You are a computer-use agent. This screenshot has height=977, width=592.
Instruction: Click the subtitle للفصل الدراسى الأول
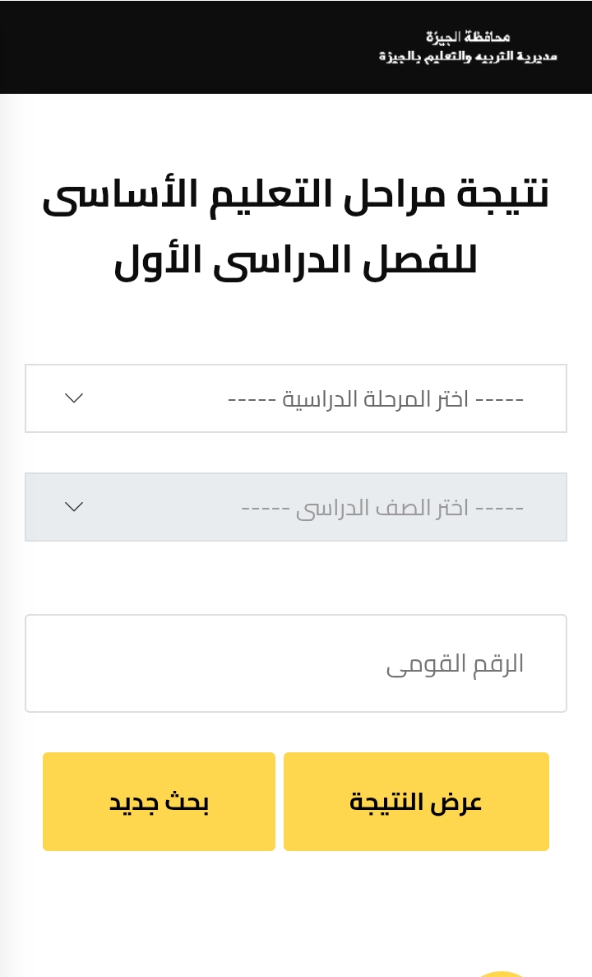point(296,260)
